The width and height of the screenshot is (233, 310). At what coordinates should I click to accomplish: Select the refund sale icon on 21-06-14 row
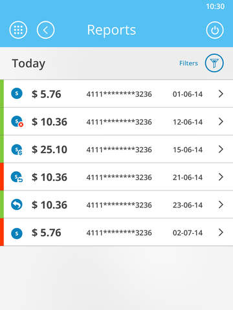click(17, 177)
